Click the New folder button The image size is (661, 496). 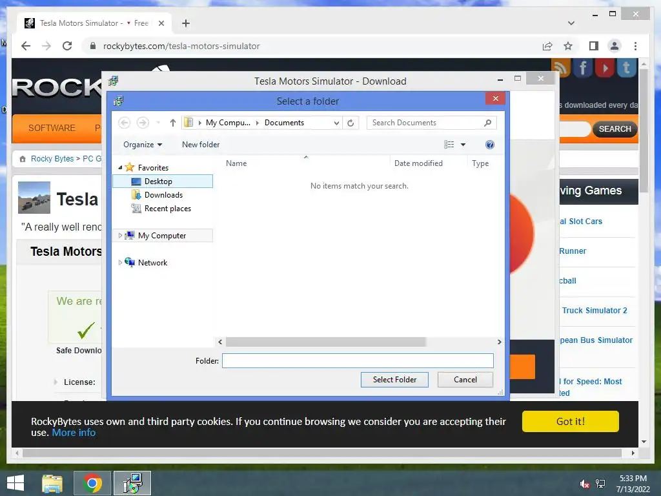(201, 145)
